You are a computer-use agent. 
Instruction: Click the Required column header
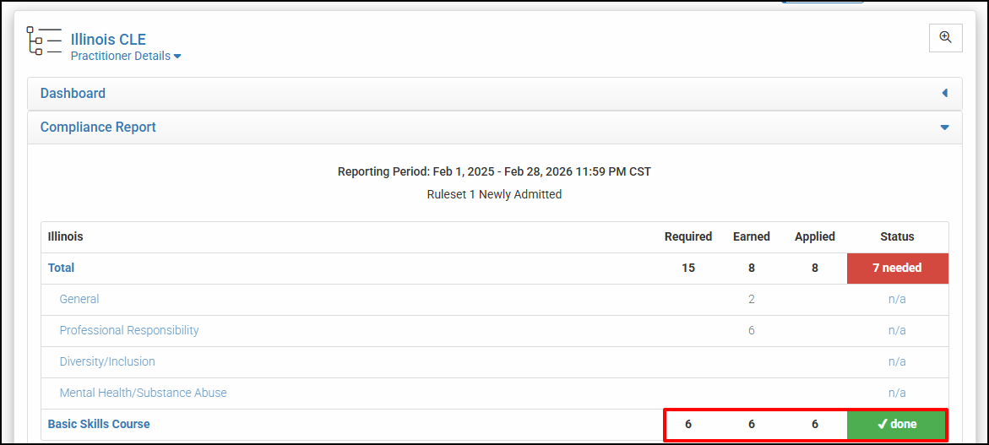click(688, 237)
